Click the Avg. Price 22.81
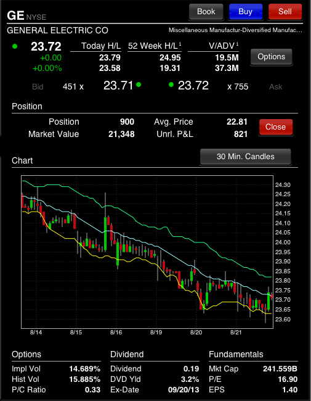Screen dimensions: 311x401 (x=237, y=122)
